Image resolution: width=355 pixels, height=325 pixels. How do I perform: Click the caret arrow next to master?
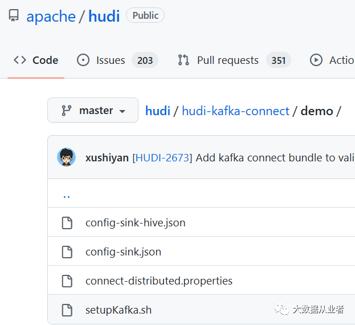point(123,111)
